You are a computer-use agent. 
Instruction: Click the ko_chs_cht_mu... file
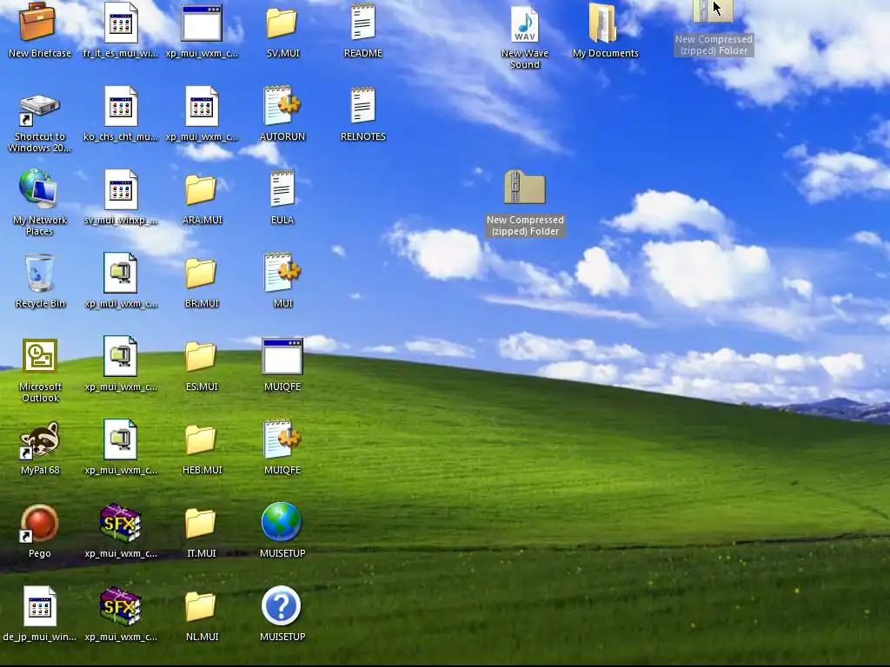(120, 106)
